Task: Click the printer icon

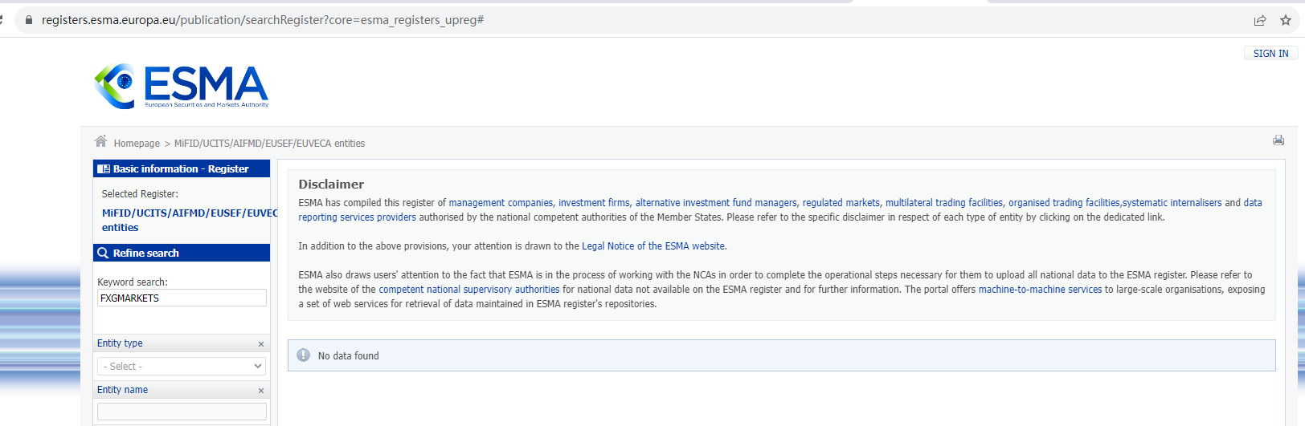Action: 1278,140
